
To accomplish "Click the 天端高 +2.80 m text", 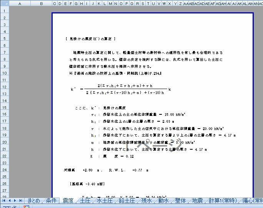I will pyautogui.click(x=83, y=170).
